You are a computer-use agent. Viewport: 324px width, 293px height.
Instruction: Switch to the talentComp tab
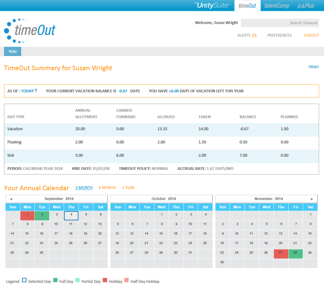pyautogui.click(x=276, y=5)
